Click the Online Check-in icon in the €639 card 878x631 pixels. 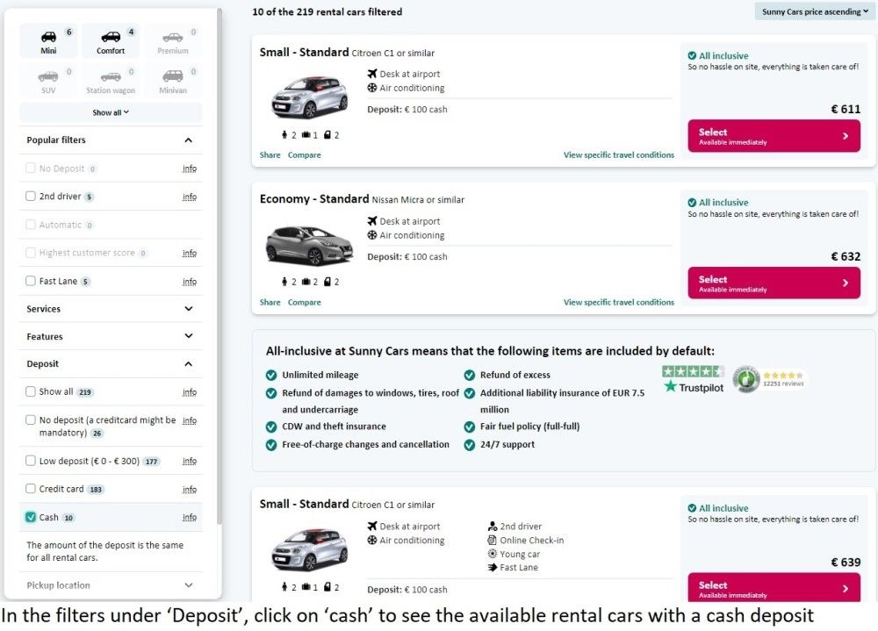pyautogui.click(x=493, y=541)
